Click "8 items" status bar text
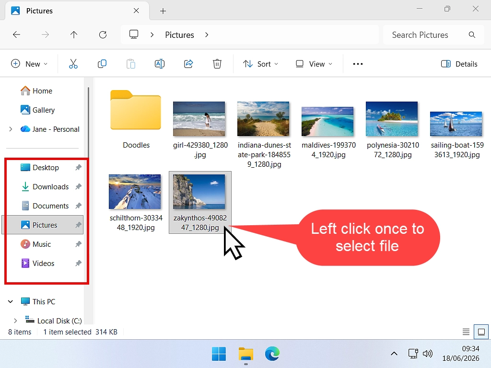The width and height of the screenshot is (491, 368). click(20, 332)
